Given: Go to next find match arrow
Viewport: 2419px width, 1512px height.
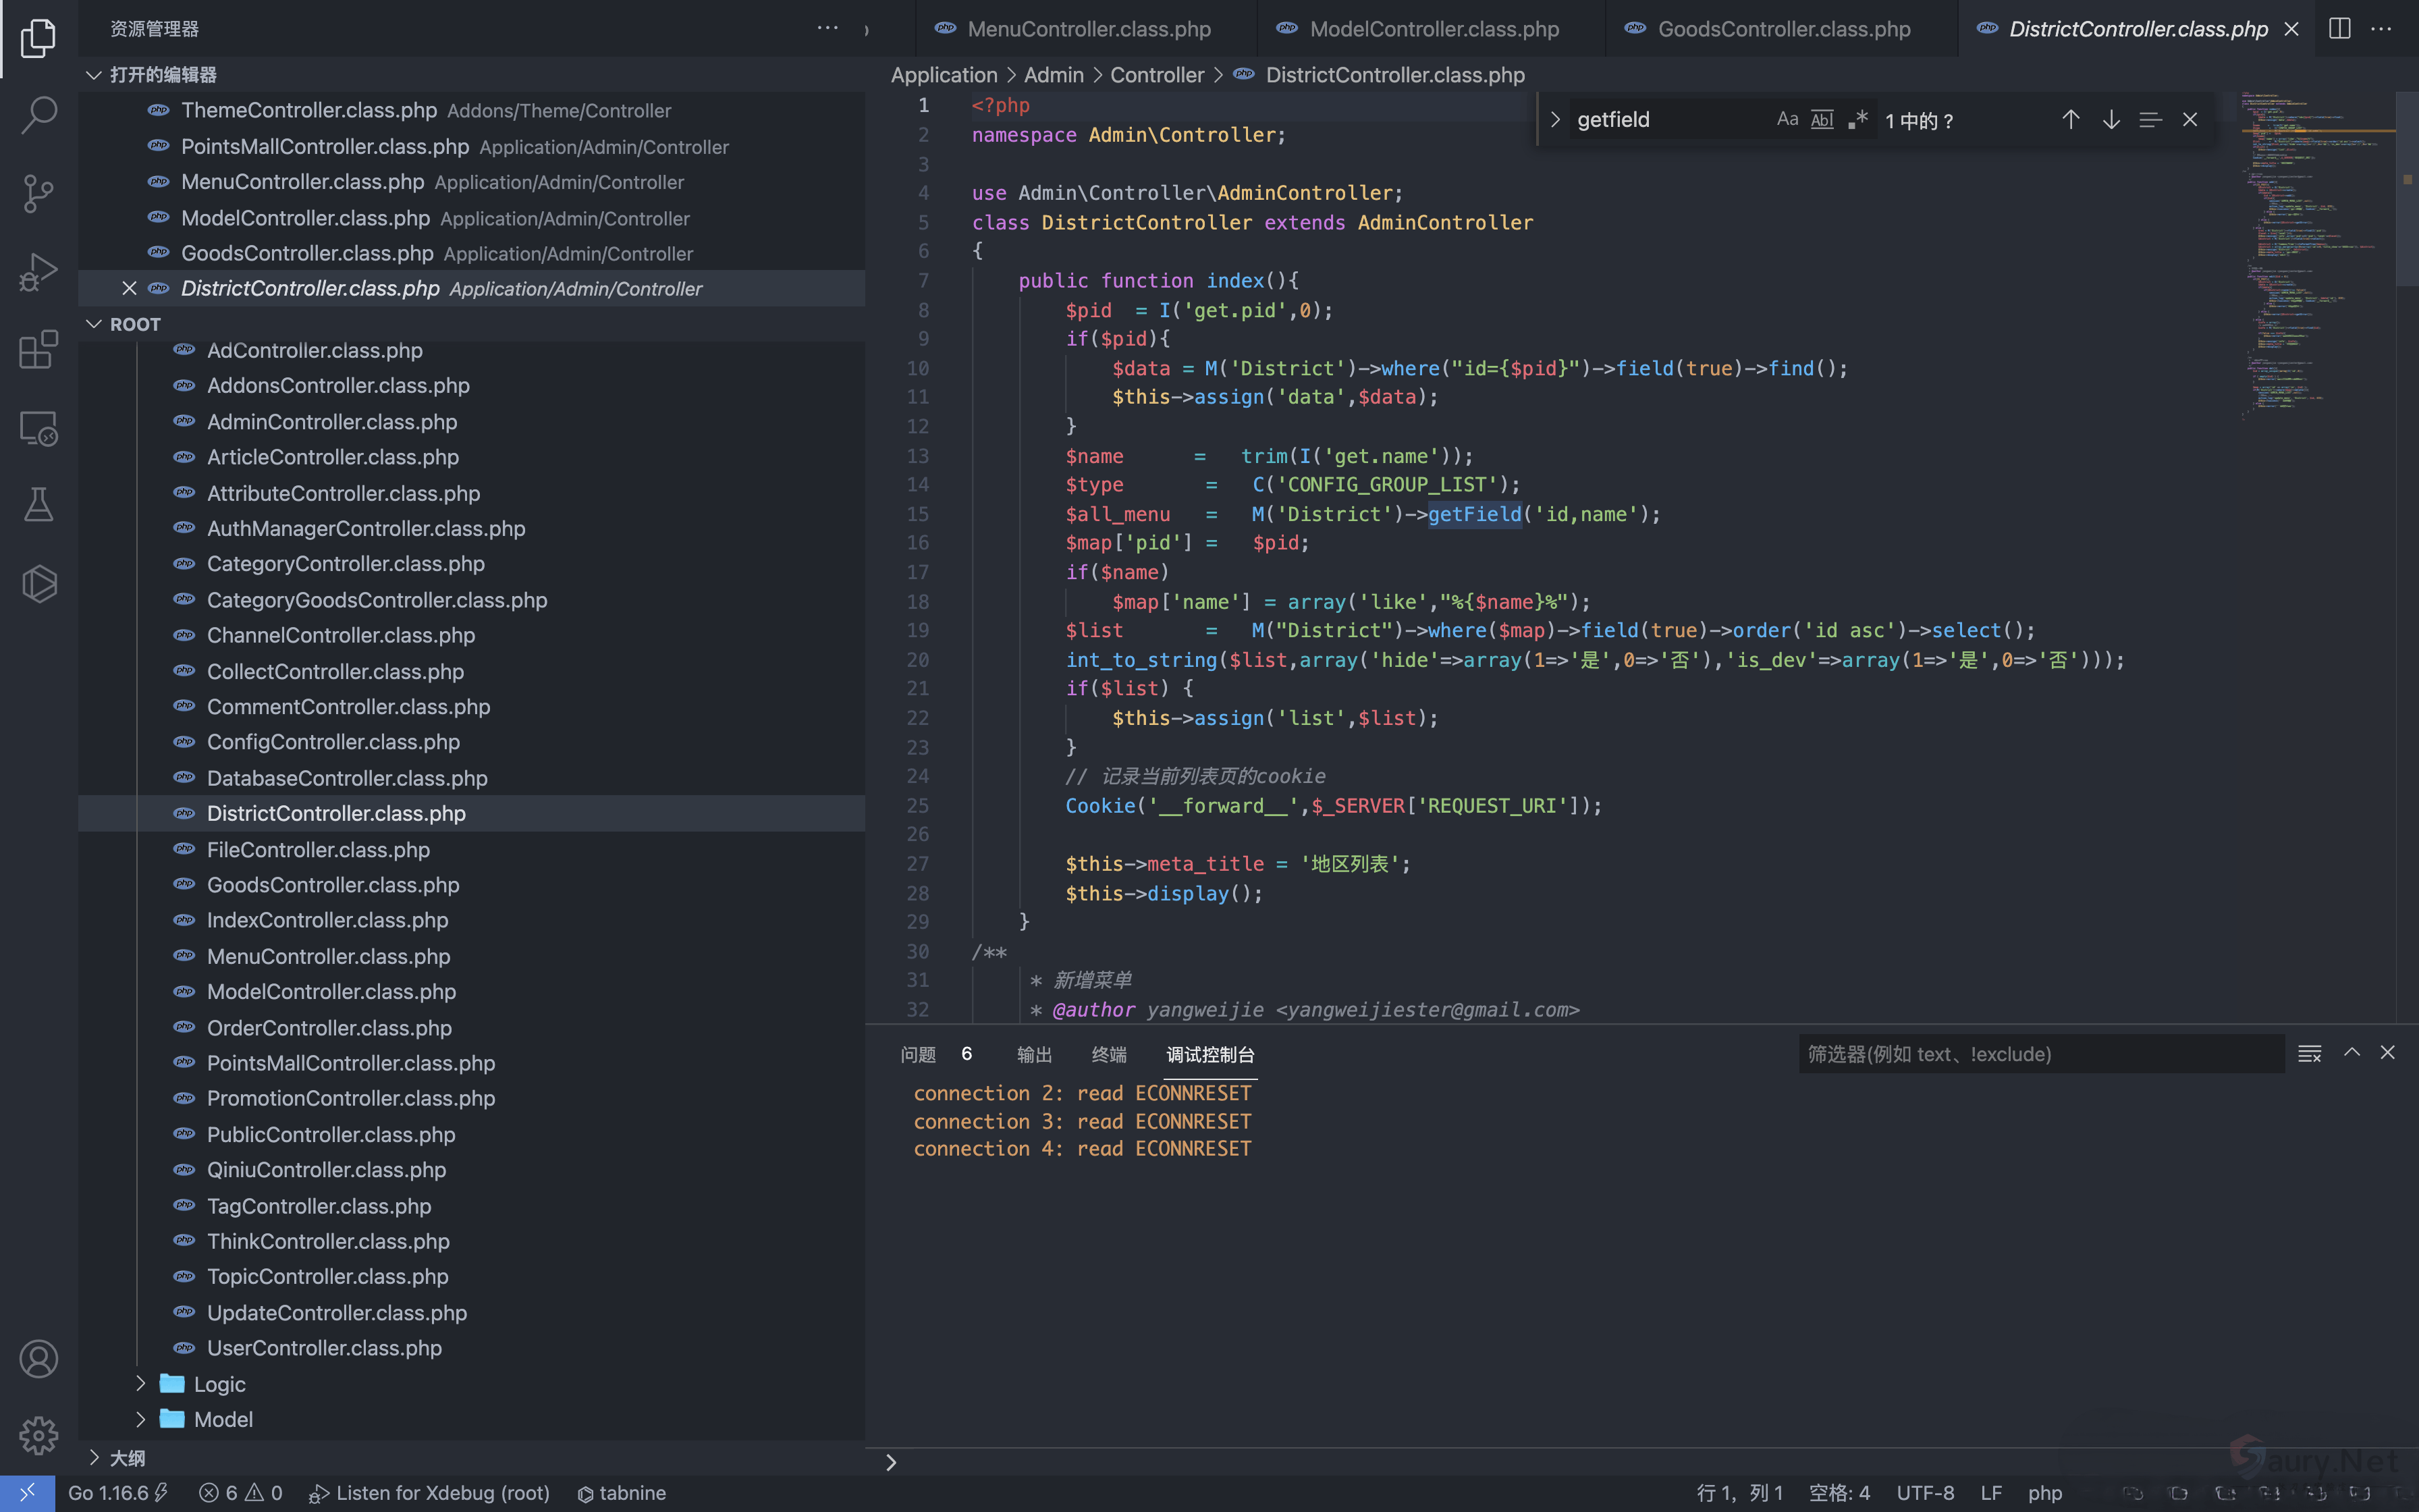Looking at the screenshot, I should pos(2110,120).
